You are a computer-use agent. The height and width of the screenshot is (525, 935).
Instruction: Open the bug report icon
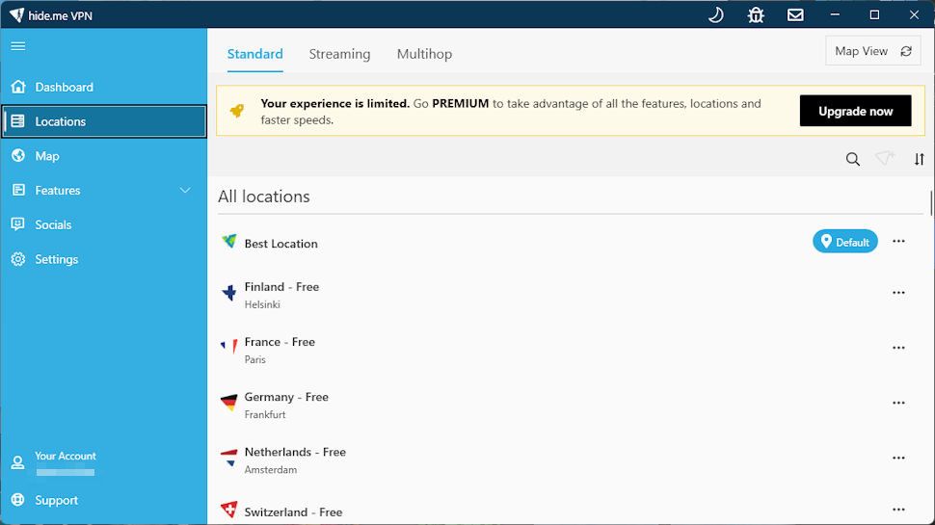[x=756, y=14]
